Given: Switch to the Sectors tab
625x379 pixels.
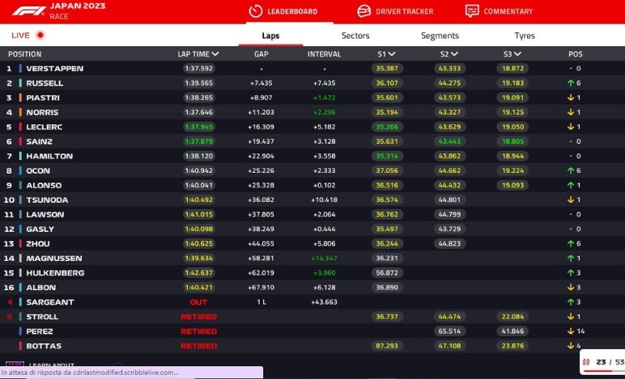Looking at the screenshot, I should [355, 36].
